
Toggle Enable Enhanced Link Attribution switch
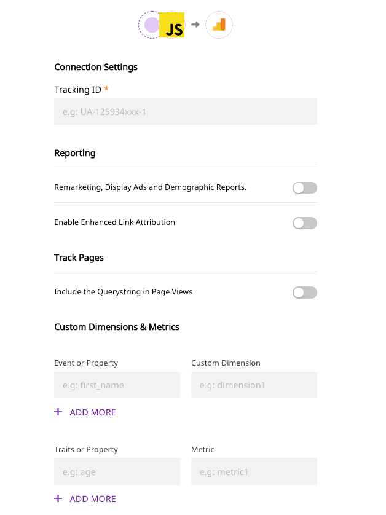pos(304,223)
